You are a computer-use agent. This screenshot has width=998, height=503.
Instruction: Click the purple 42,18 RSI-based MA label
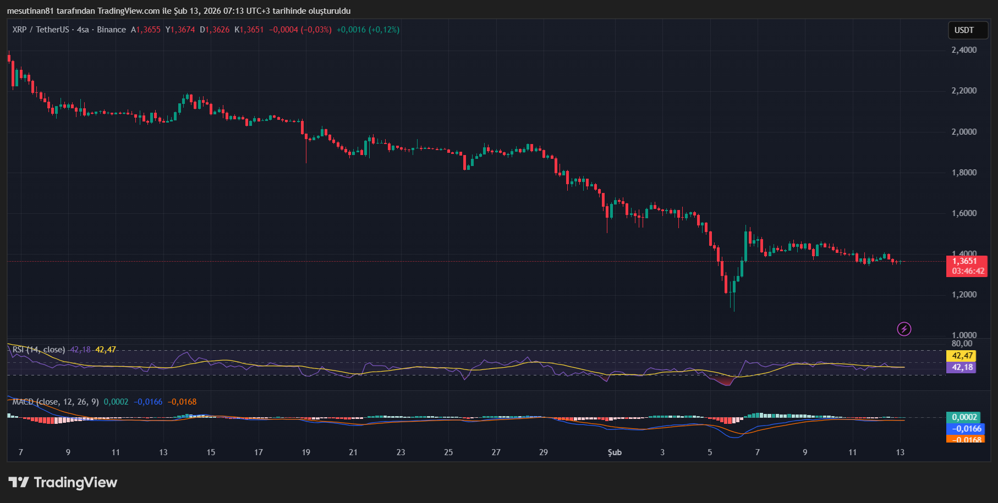(961, 368)
